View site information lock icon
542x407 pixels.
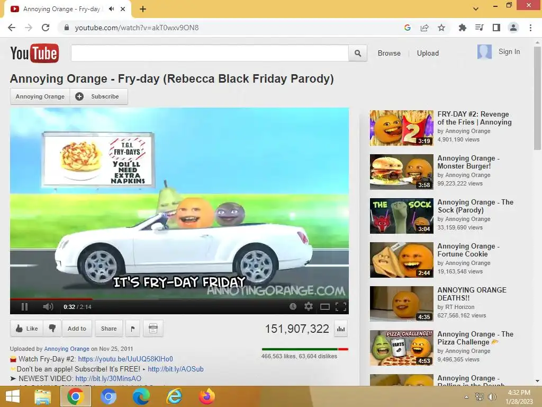pyautogui.click(x=67, y=28)
